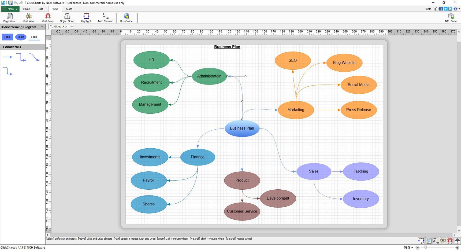
Task: Click the Connectors panel header
Action: coord(23,47)
